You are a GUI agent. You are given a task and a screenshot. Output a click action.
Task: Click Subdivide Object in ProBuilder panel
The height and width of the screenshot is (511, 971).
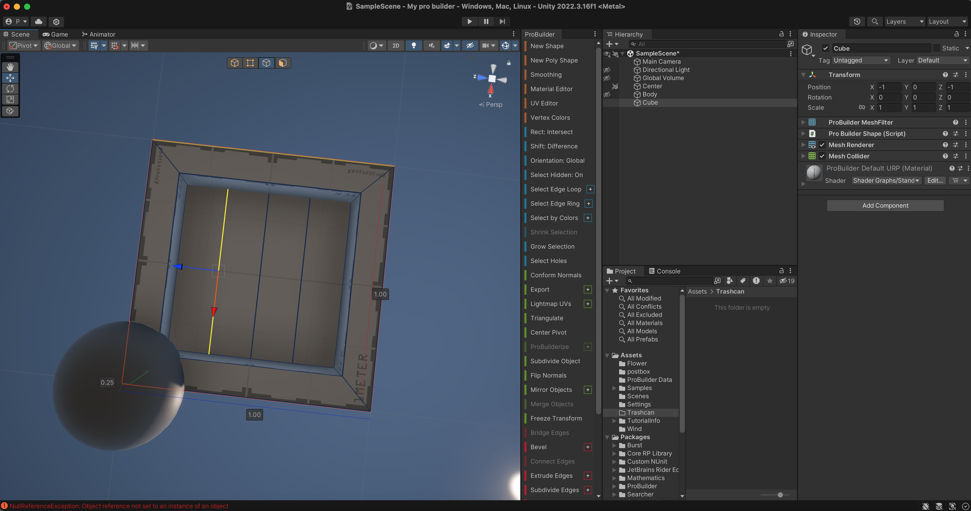pos(555,361)
